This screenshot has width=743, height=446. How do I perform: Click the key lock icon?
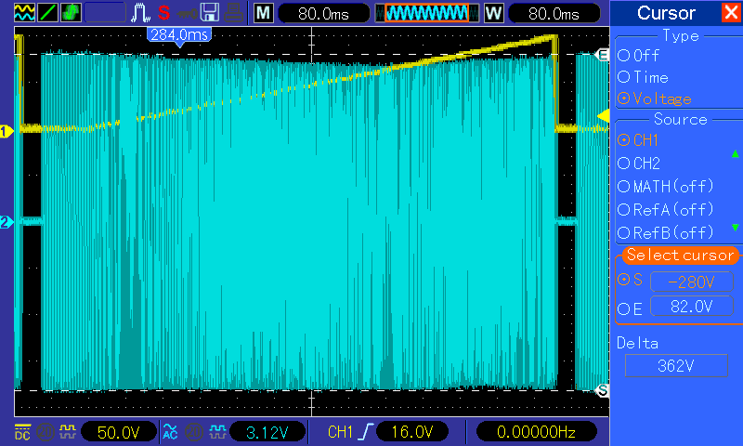(187, 13)
